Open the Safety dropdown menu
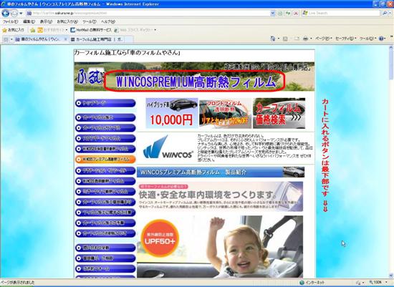 click(345, 39)
